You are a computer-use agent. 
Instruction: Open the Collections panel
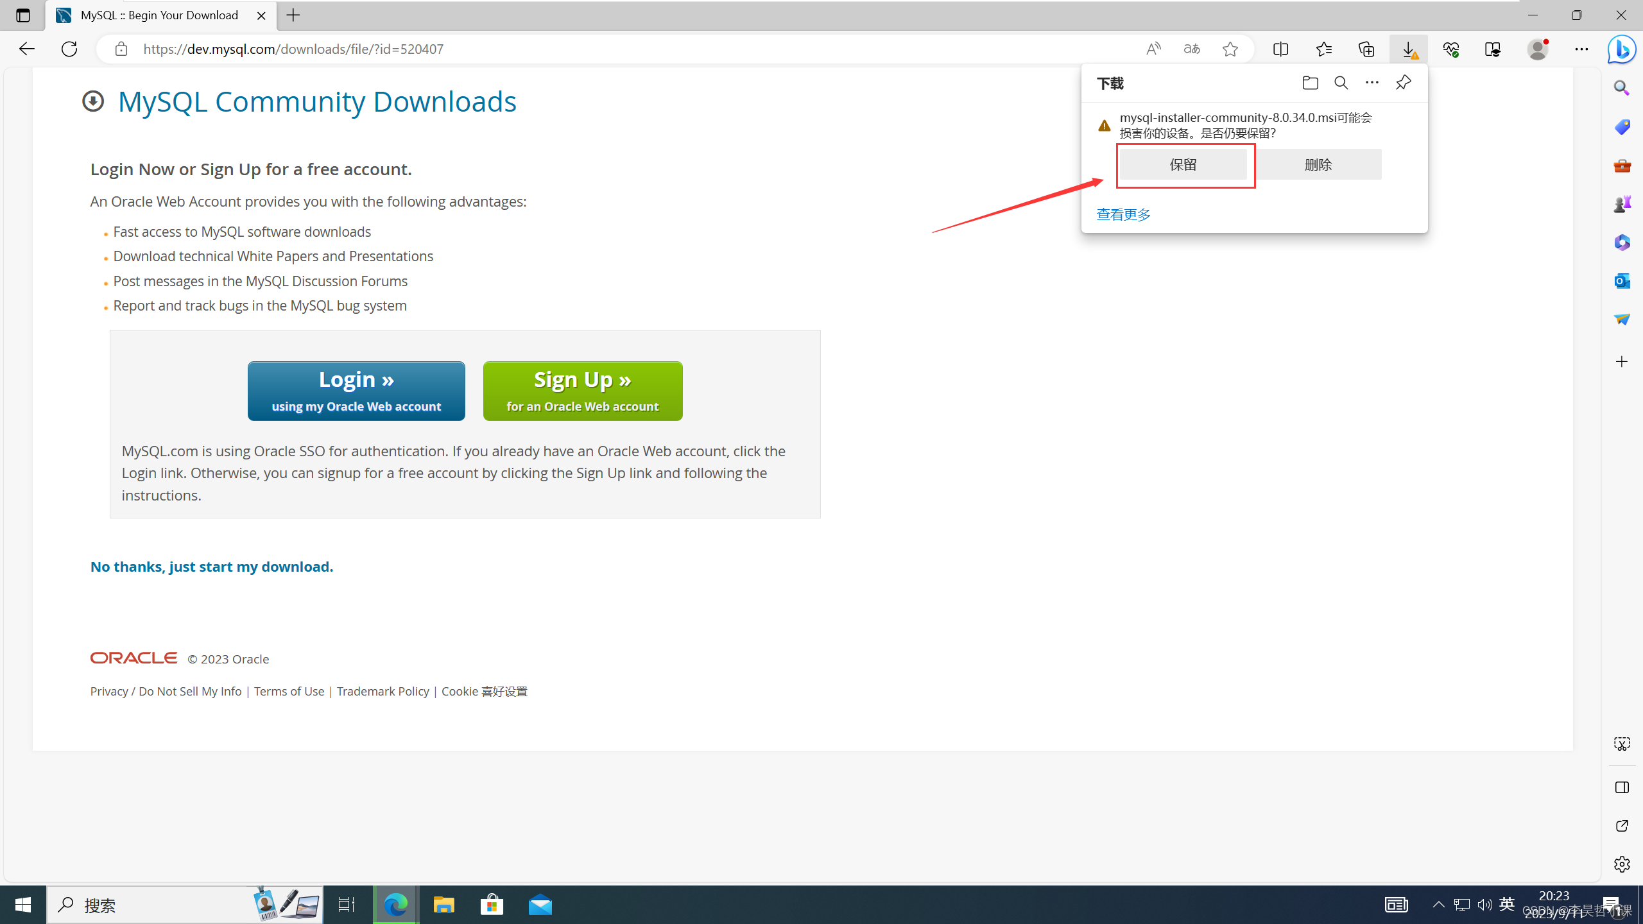(x=1366, y=49)
